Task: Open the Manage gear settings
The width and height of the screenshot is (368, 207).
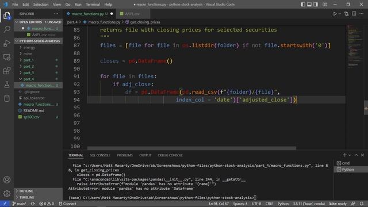Action: (x=7, y=193)
